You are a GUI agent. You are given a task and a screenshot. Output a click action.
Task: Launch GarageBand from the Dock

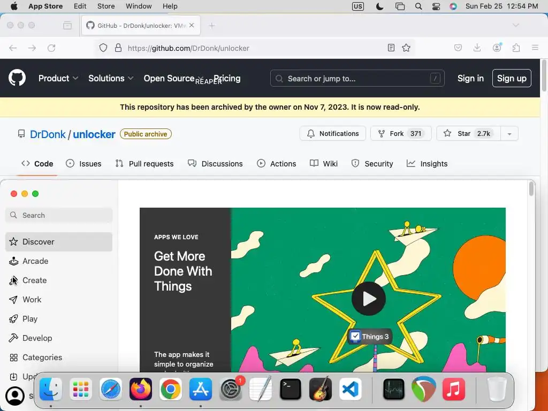coord(321,389)
